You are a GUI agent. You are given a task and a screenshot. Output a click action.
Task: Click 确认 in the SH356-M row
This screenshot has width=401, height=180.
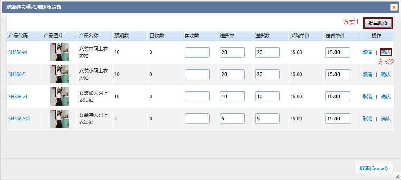tap(386, 52)
